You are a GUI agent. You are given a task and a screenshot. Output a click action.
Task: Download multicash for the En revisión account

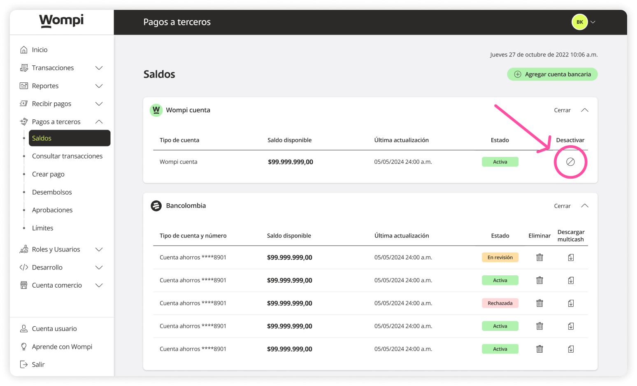(571, 258)
